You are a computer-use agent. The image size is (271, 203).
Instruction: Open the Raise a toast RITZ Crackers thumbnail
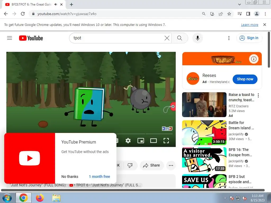click(x=204, y=105)
